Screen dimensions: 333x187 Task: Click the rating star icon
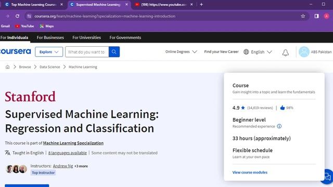[243, 108]
